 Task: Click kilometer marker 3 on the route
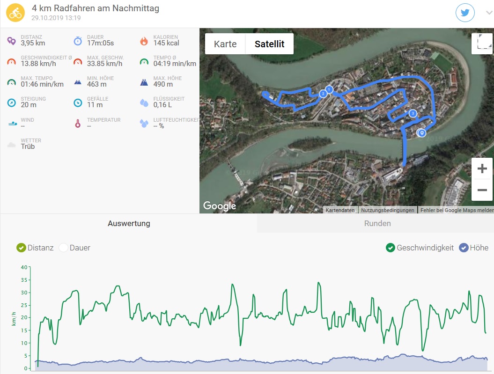pos(413,113)
